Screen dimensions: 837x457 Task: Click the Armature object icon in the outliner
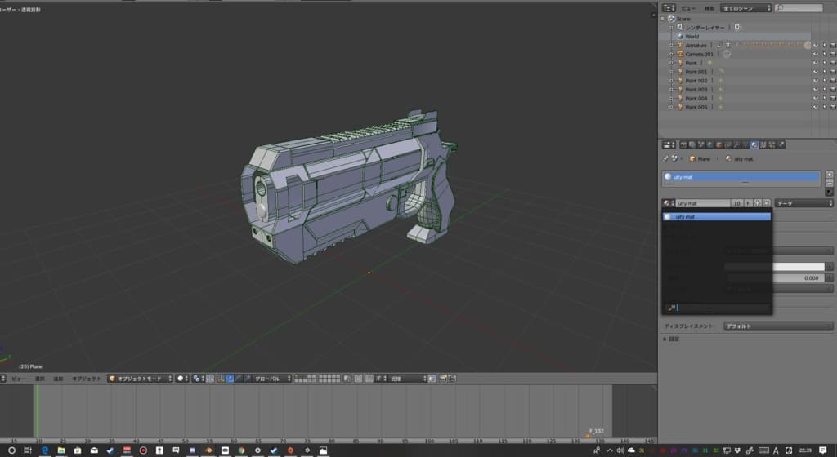pos(679,46)
